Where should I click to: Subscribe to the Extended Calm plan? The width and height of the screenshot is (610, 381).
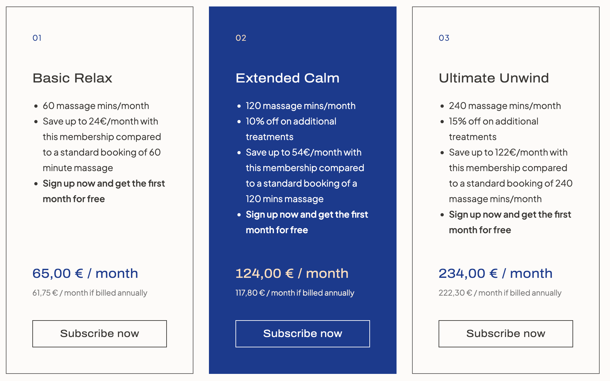[x=302, y=333]
